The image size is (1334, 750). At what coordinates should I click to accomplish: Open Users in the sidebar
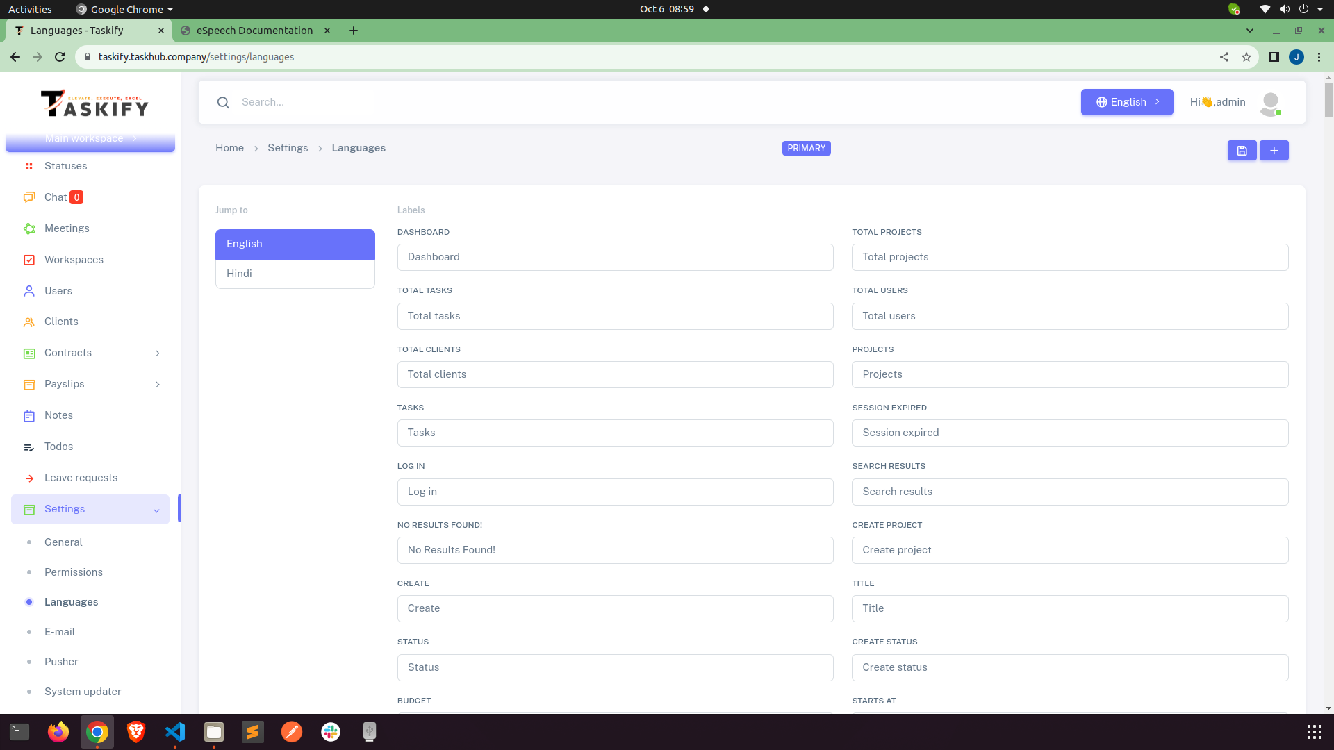[58, 291]
